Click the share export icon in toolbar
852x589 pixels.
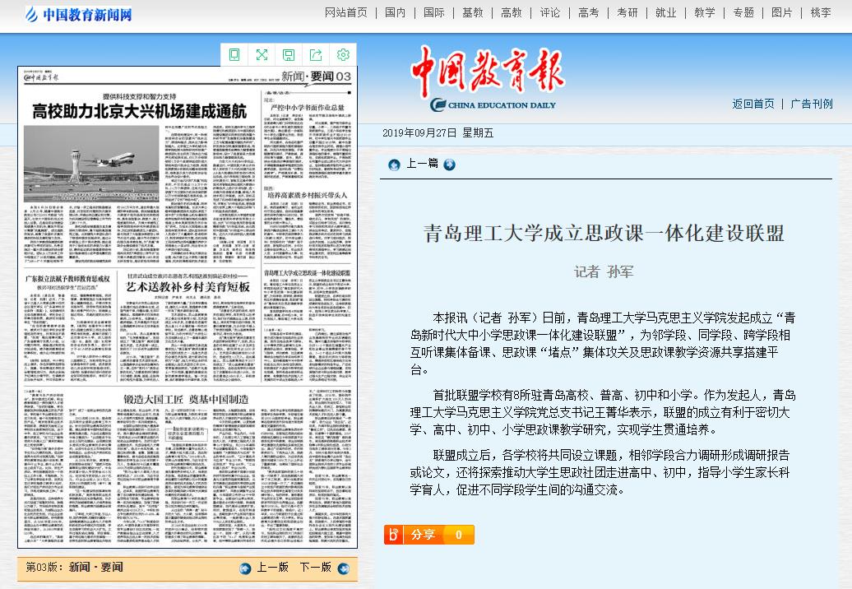click(316, 55)
